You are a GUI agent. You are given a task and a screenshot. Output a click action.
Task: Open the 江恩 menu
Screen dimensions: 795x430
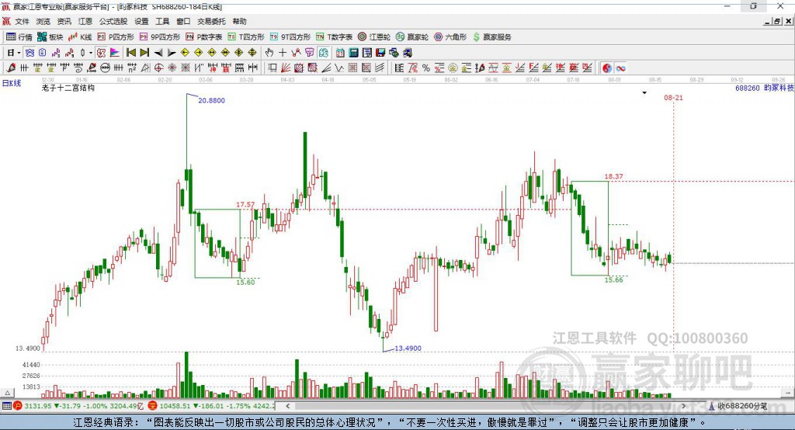[x=85, y=21]
